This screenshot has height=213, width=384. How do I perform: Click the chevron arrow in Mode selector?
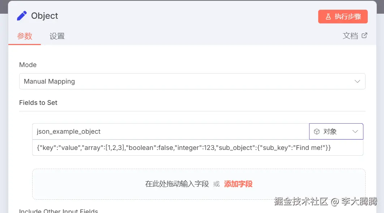pos(357,81)
